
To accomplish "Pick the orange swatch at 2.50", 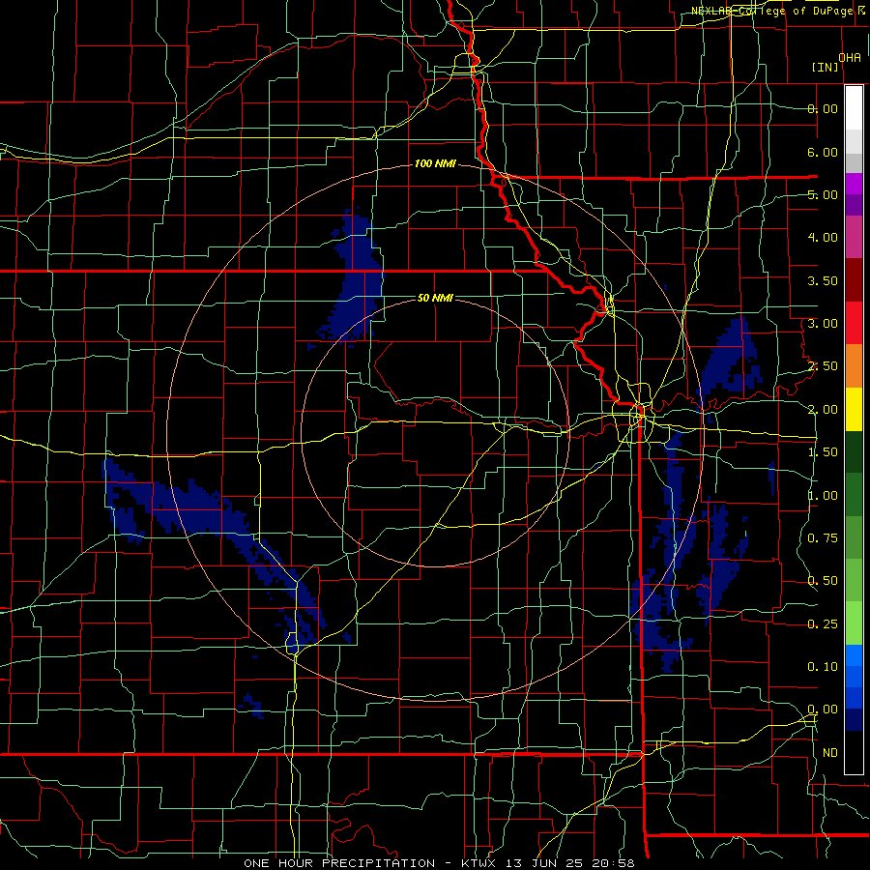I will [854, 366].
